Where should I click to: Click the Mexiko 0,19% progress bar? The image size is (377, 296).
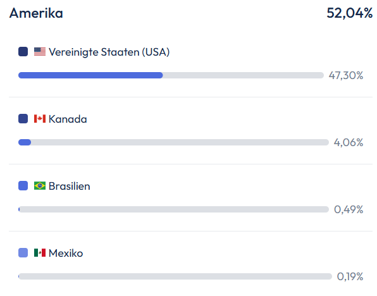175,276
